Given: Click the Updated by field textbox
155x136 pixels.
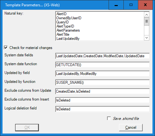Looking at the screenshot, I should pos(102,74).
